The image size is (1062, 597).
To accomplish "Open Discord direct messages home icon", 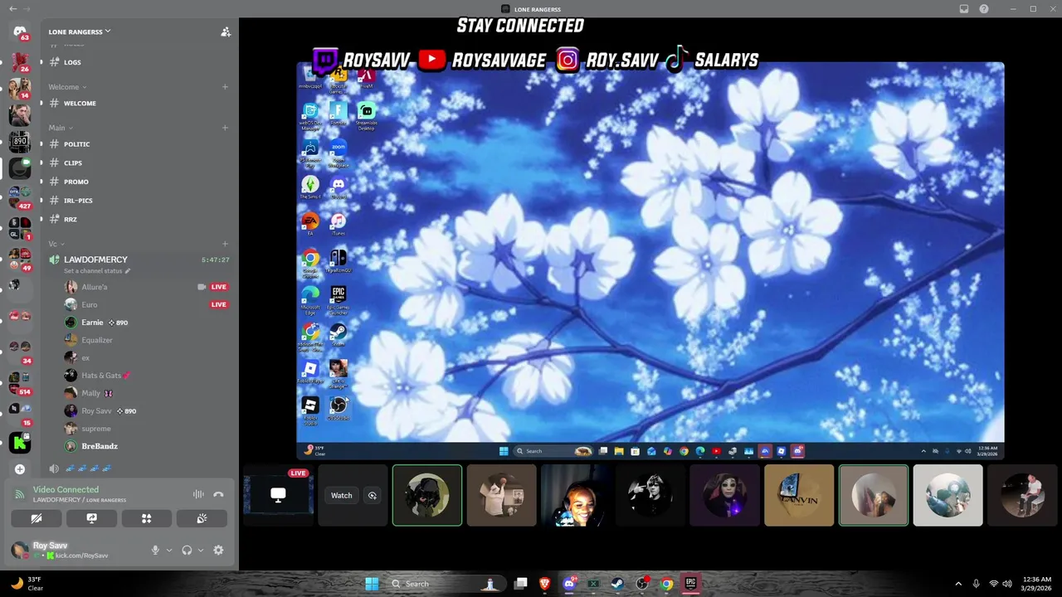I will (20, 32).
